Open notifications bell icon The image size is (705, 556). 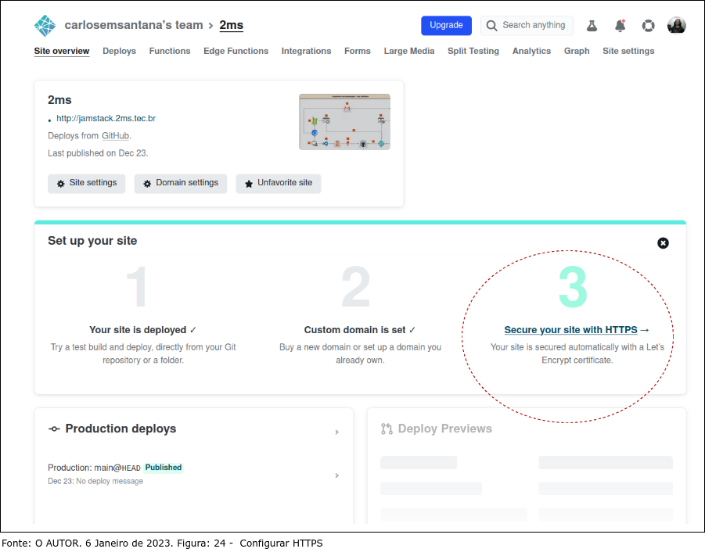(620, 26)
